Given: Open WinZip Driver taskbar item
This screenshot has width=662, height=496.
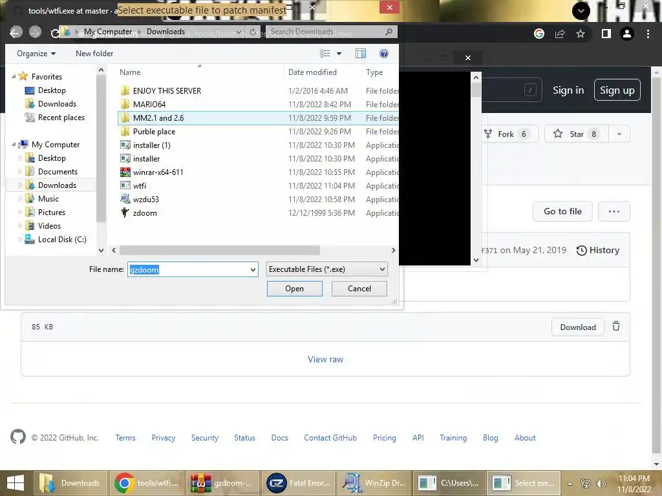Looking at the screenshot, I should 374,483.
